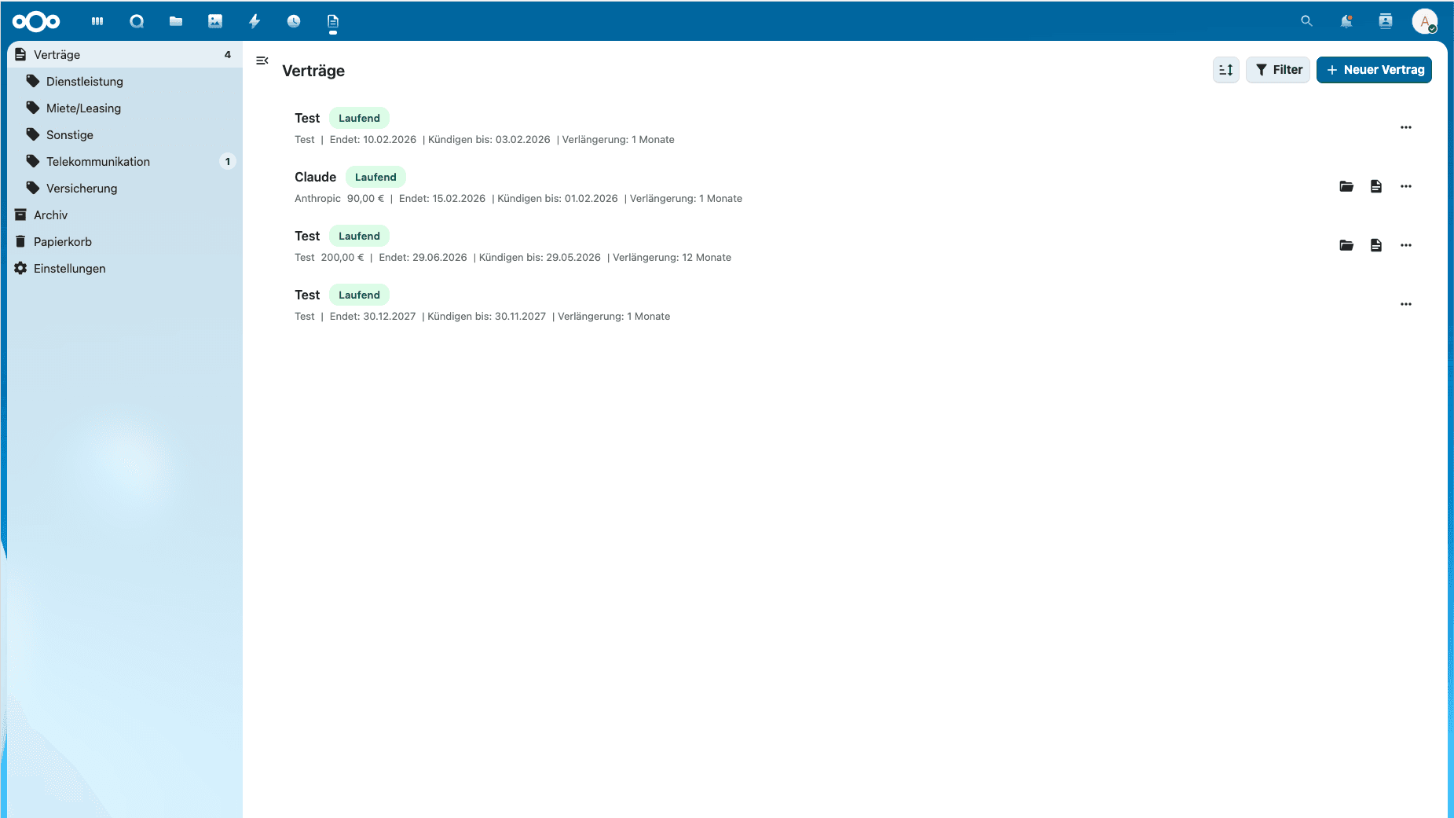Click the Neuer Vertrag button
Viewport: 1454px width, 818px height.
[1374, 70]
